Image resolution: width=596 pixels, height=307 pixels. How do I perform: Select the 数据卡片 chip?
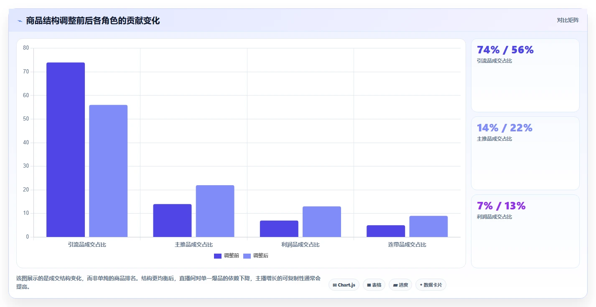click(431, 285)
